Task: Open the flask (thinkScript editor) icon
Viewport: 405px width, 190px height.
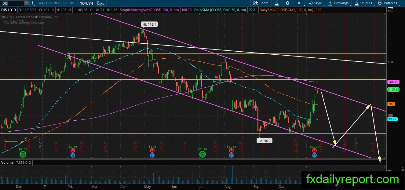Action: click(277, 3)
